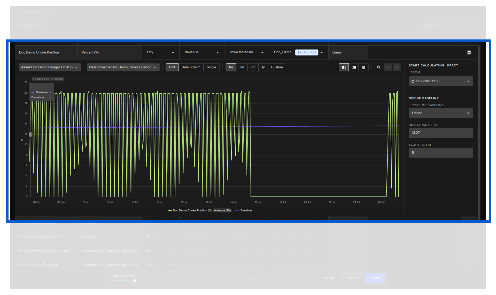Click the Slope field showing 5
Image resolution: width=496 pixels, height=295 pixels.
point(441,153)
